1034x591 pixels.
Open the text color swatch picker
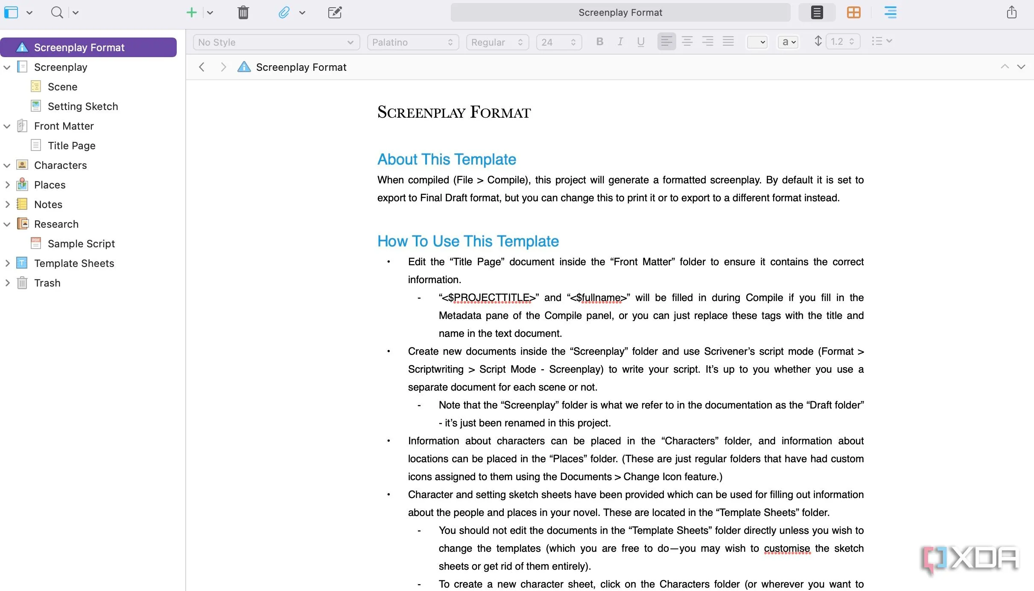[757, 42]
